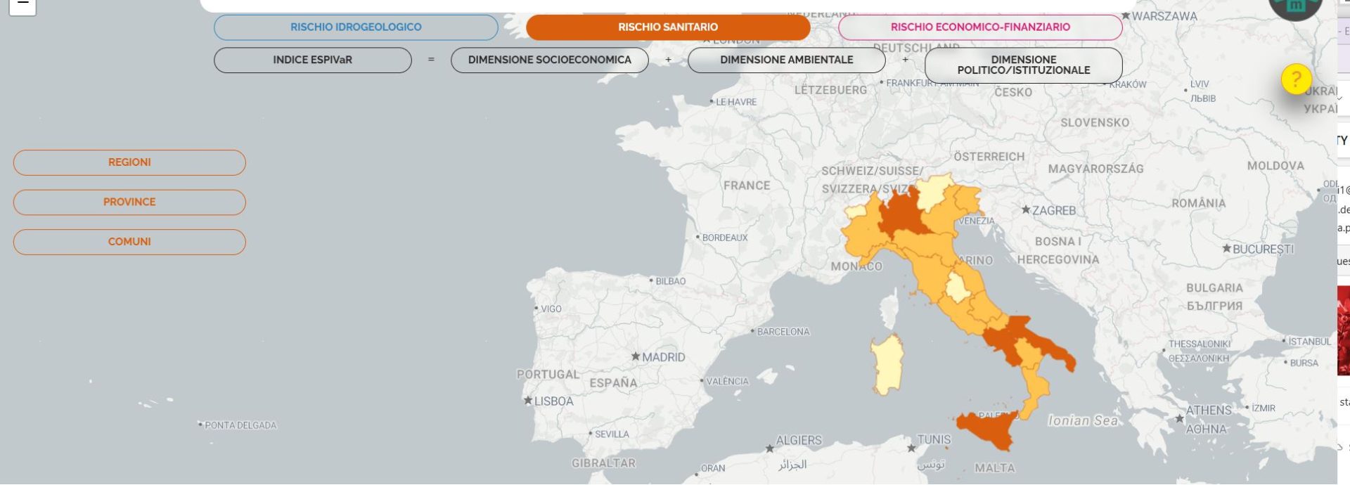Choose Dimensione Politico/Istituzionale indicator

[x=1023, y=65]
